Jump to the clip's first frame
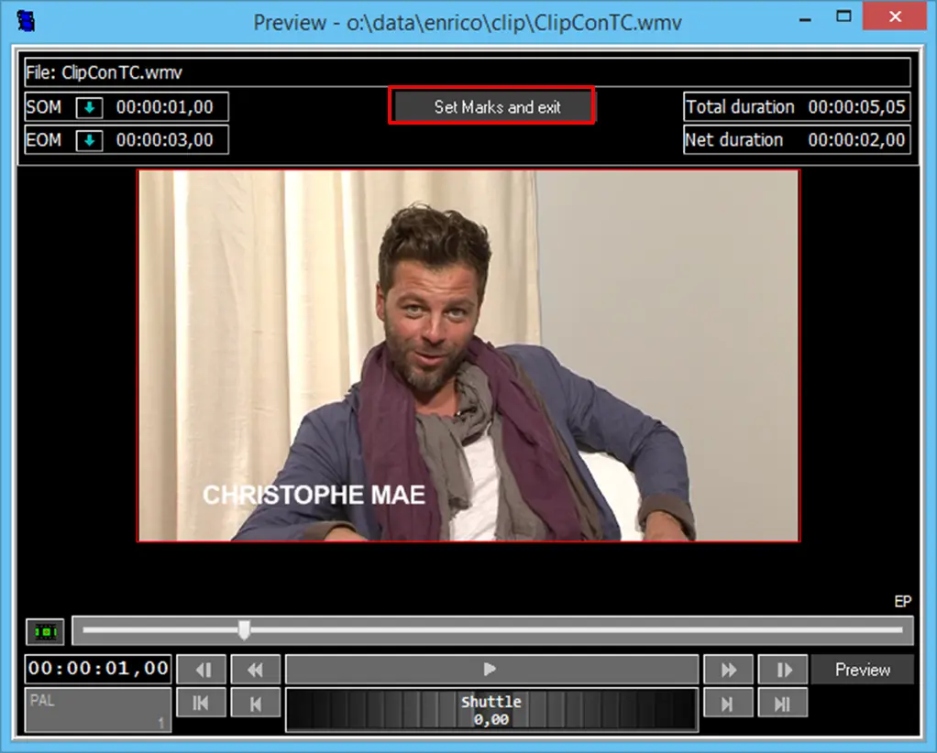Viewport: 937px width, 753px height. pos(201,704)
